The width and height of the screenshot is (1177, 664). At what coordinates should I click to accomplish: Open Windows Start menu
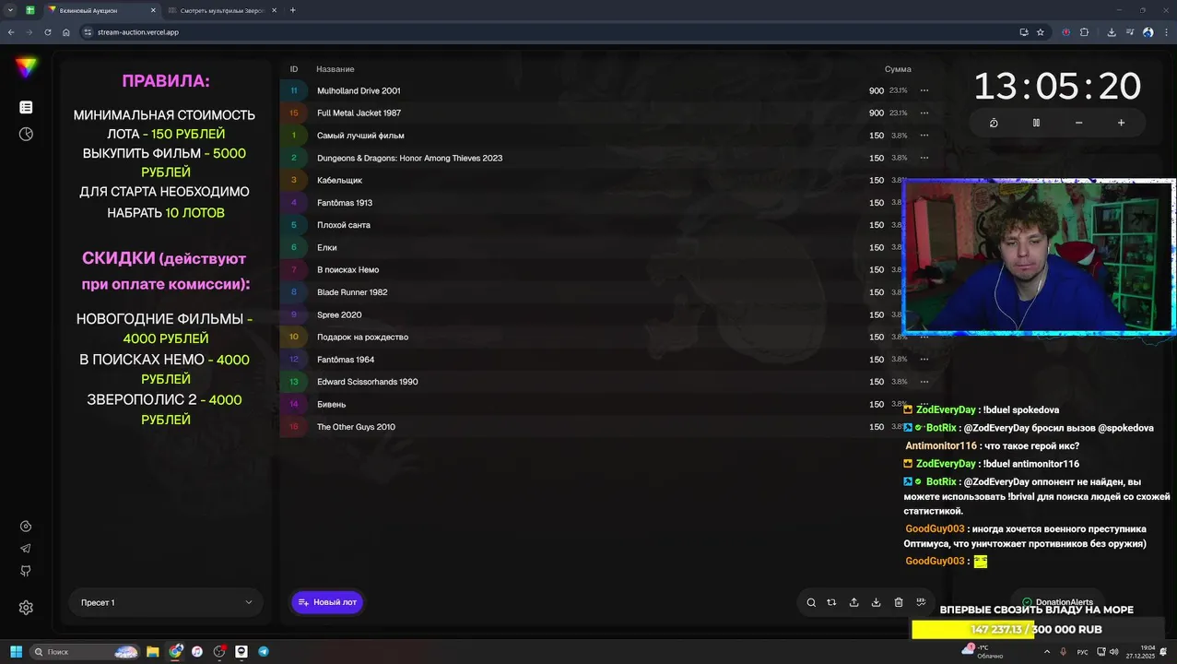point(16,651)
